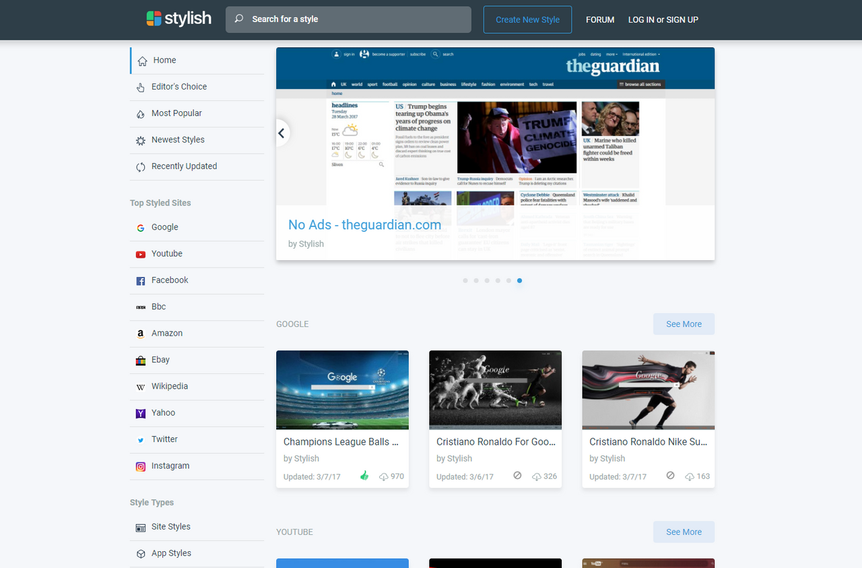Open the FORUM menu item
This screenshot has width=862, height=568.
(600, 20)
